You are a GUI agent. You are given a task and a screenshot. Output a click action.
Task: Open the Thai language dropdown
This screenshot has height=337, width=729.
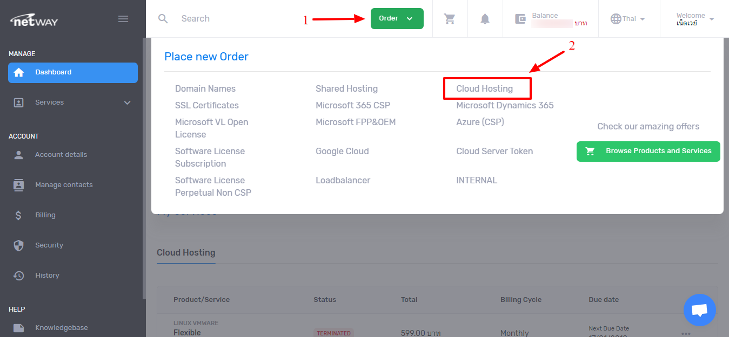pyautogui.click(x=628, y=19)
